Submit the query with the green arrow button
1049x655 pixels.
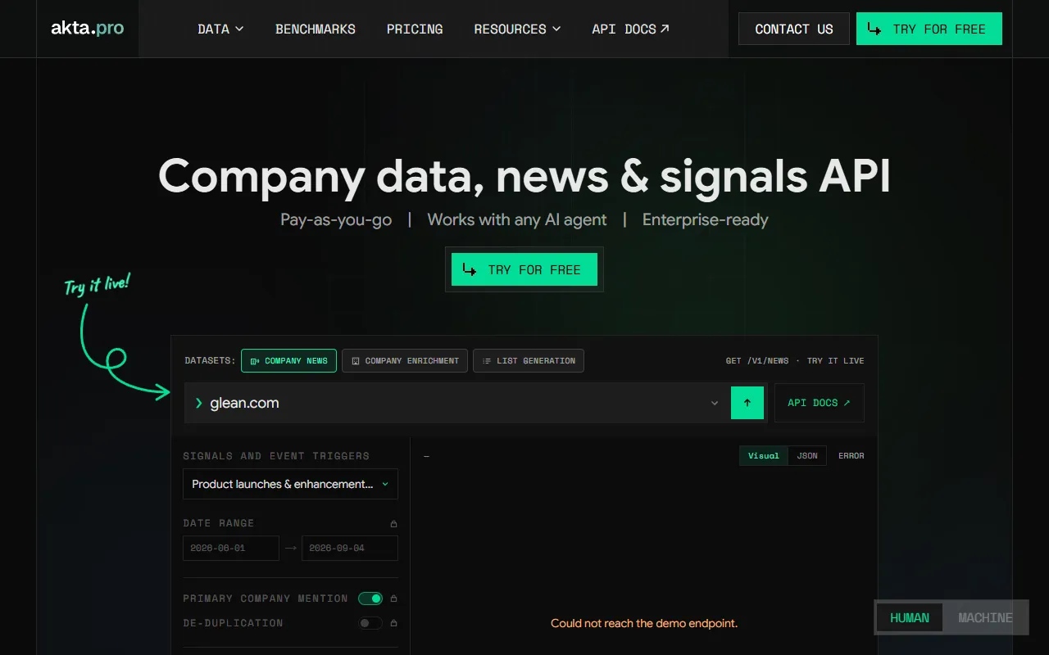click(747, 403)
